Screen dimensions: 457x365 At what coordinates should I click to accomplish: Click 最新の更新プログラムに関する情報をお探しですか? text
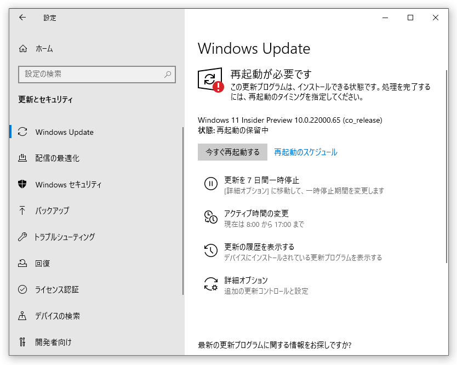275,345
